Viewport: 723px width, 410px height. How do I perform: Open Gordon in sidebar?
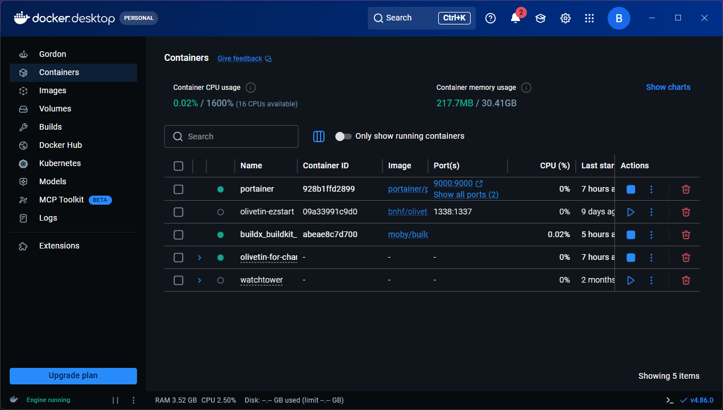point(73,55)
